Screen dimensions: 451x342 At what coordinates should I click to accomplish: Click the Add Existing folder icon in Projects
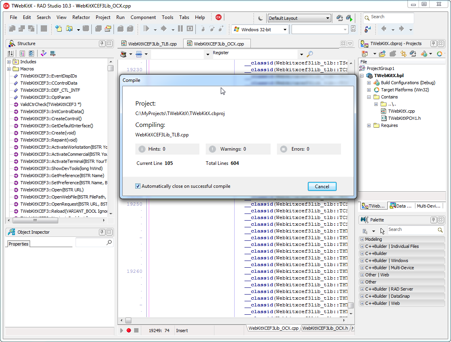tap(382, 54)
